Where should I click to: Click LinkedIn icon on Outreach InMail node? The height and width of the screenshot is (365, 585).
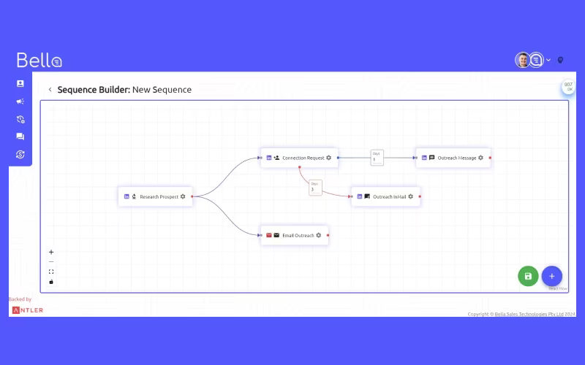[359, 196]
